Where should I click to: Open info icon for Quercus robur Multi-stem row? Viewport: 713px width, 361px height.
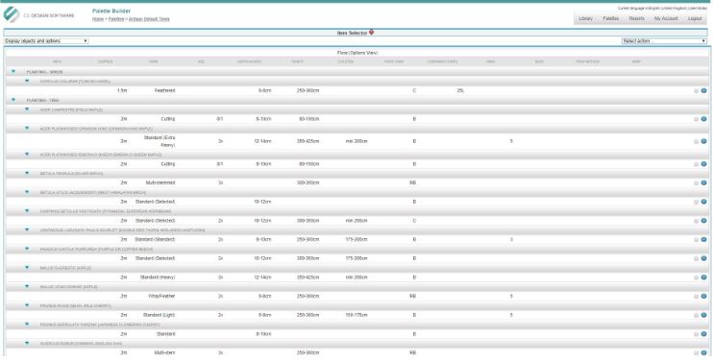[703, 352]
